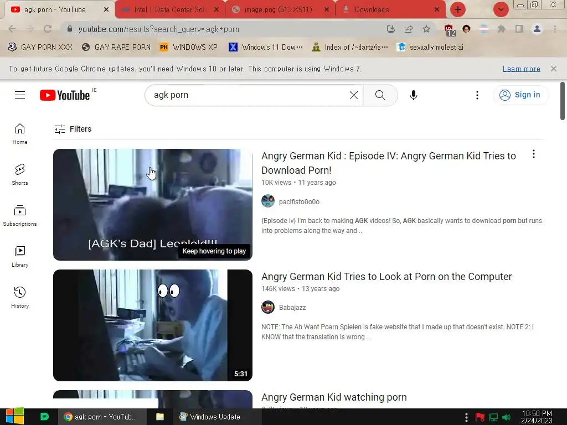Open the YouTube guide hamburger menu
This screenshot has height=425, width=567.
click(20, 95)
